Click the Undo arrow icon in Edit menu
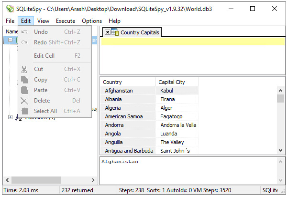This screenshot has width=287, height=197. [24, 32]
